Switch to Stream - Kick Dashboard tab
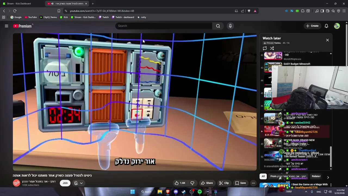348x196 pixels. 22,4
